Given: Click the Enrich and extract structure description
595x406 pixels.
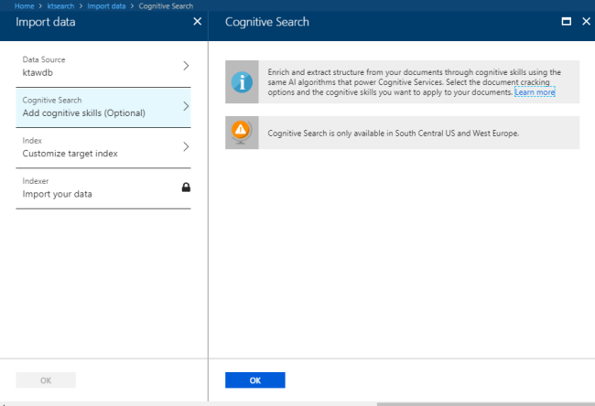Looking at the screenshot, I should tap(414, 82).
